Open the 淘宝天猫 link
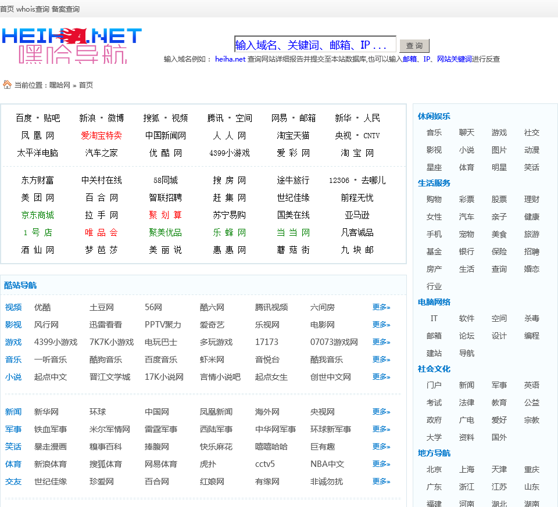 (x=293, y=135)
